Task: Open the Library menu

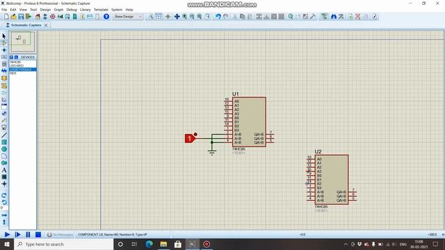Action: (85, 10)
